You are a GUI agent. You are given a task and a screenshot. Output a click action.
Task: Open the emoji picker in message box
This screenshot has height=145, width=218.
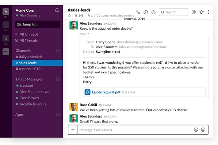click(x=203, y=130)
